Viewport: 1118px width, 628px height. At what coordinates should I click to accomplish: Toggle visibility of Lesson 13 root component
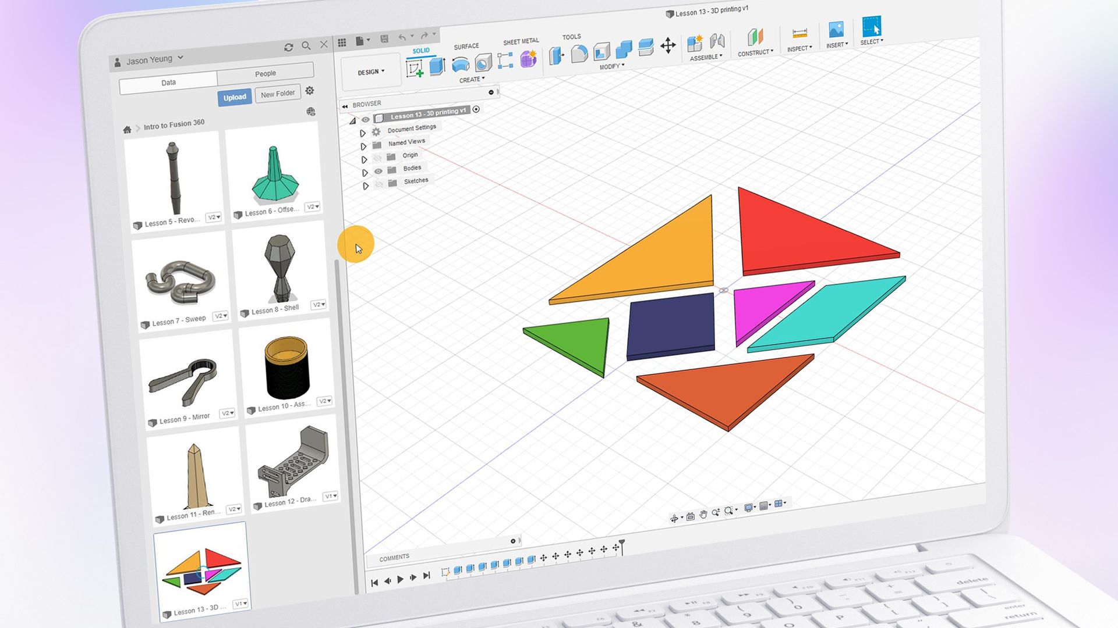(x=366, y=120)
